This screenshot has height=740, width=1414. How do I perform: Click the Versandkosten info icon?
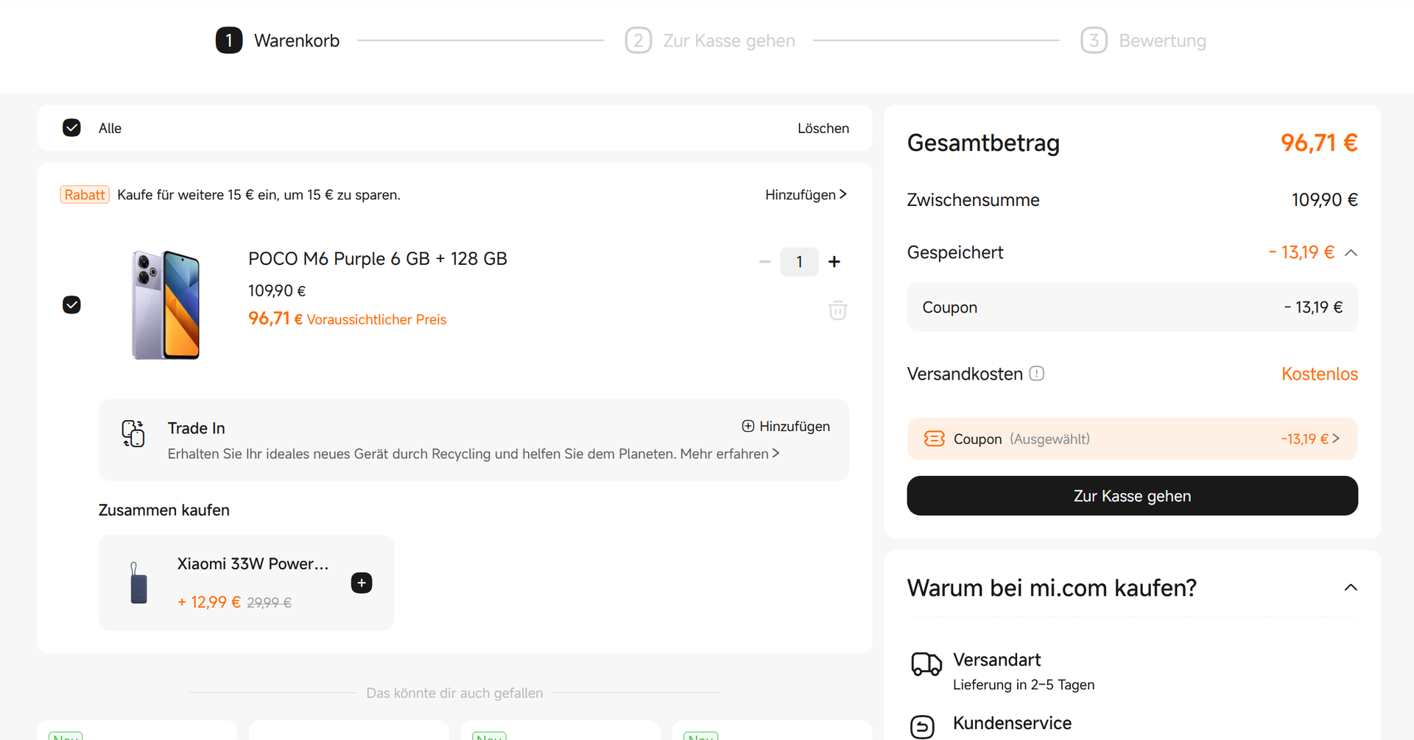point(1036,374)
